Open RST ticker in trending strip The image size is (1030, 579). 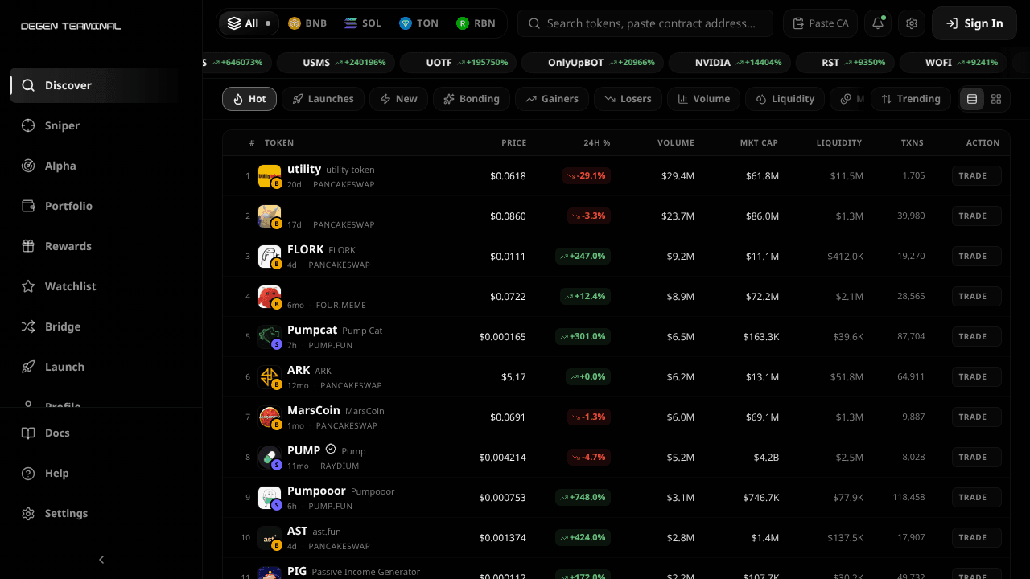click(x=846, y=62)
